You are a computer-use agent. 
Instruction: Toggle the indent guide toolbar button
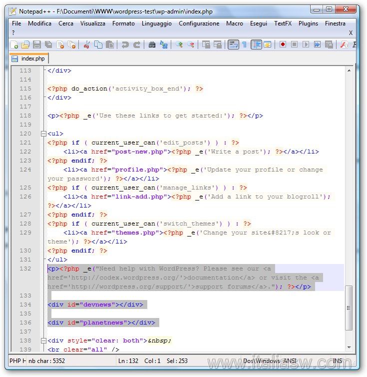coord(256,44)
